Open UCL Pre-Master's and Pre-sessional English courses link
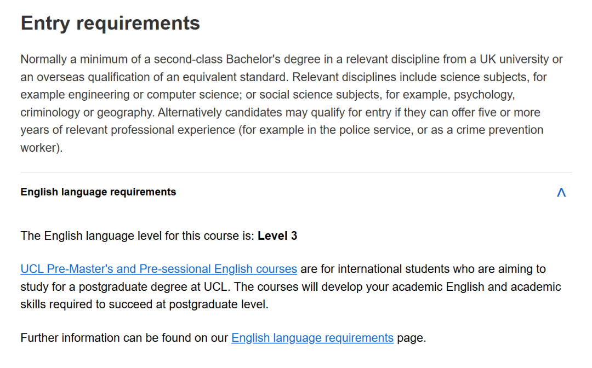Screen dimensions: 592x368 tap(158, 269)
